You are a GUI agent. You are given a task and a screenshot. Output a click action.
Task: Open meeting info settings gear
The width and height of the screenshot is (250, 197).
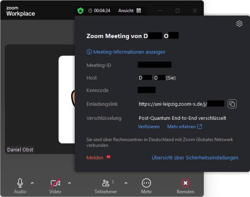pyautogui.click(x=239, y=24)
